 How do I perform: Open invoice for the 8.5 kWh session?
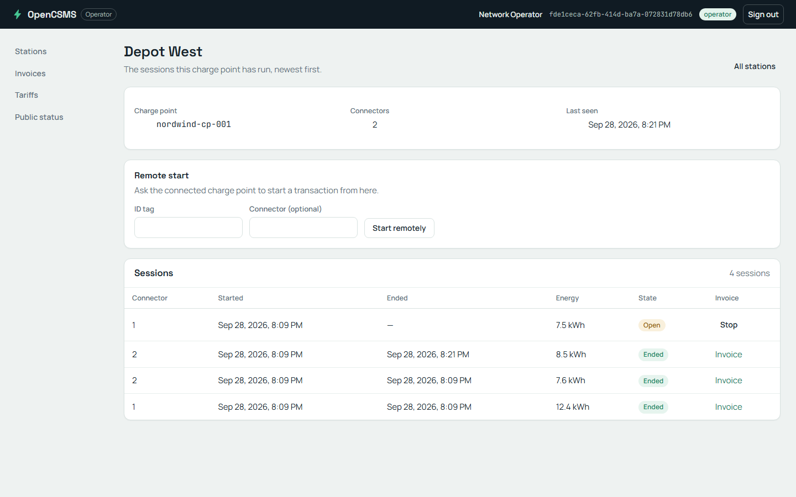[x=729, y=355]
